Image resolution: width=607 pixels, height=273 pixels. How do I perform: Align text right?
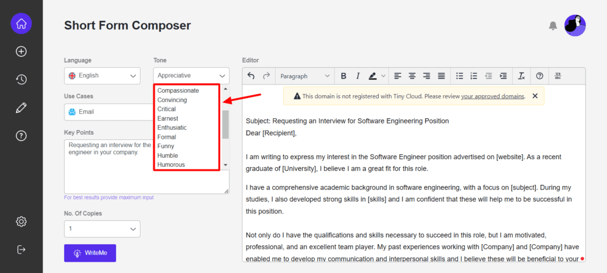(427, 76)
